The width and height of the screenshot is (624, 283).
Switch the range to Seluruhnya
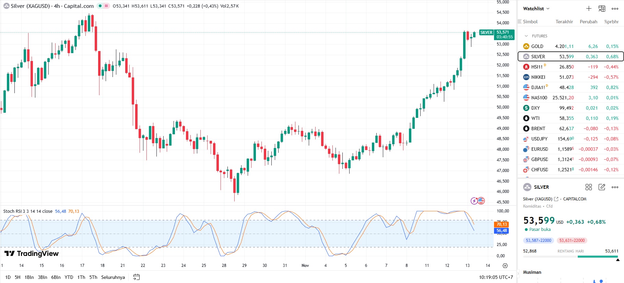113,277
